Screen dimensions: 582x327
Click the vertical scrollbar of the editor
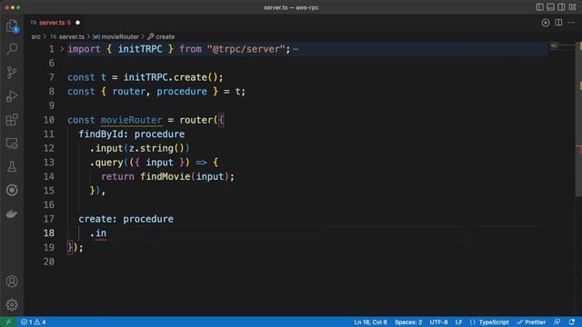pos(578,119)
